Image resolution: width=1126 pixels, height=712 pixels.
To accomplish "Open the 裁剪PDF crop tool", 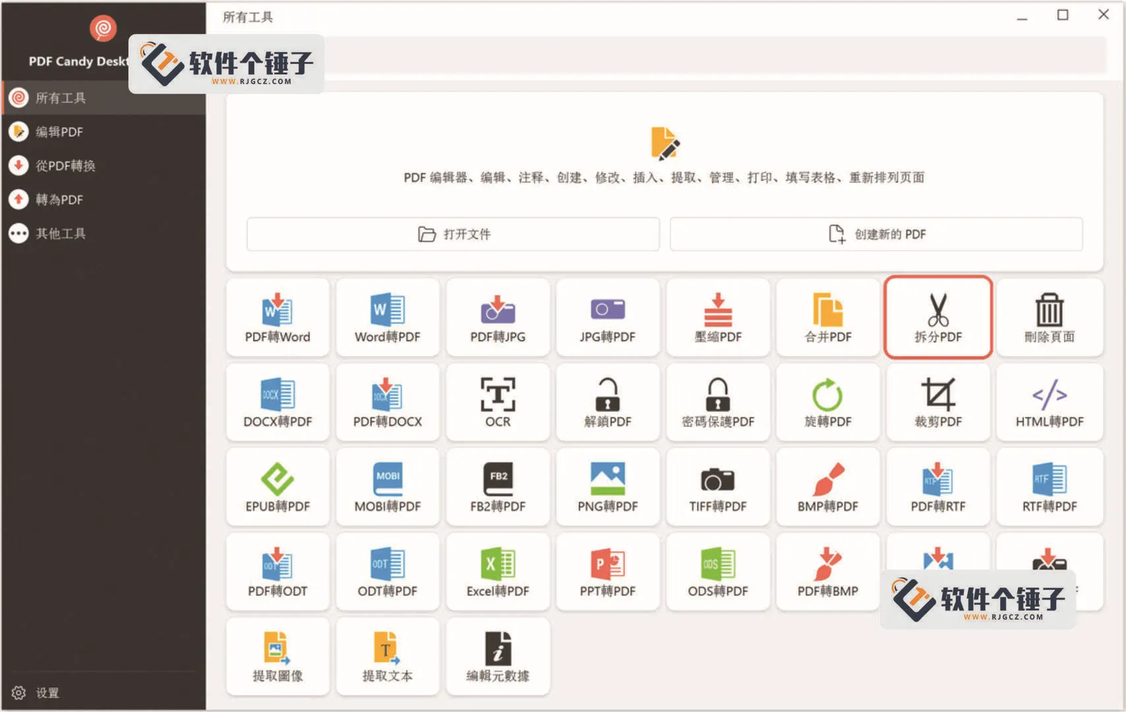I will 937,402.
